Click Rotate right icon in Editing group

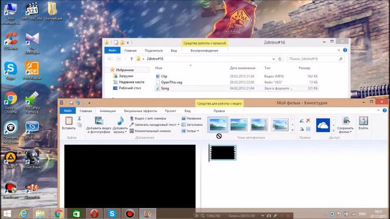[302, 128]
